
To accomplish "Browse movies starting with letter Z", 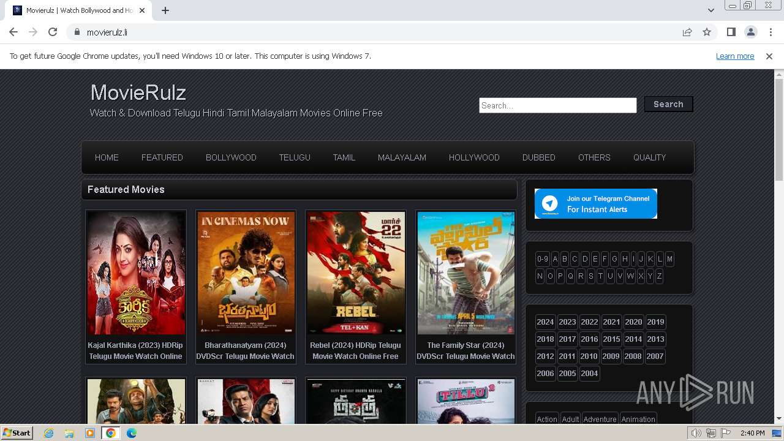I will click(659, 276).
